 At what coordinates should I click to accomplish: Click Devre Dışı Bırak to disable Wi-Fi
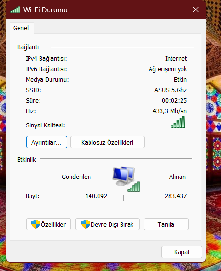coord(107,224)
